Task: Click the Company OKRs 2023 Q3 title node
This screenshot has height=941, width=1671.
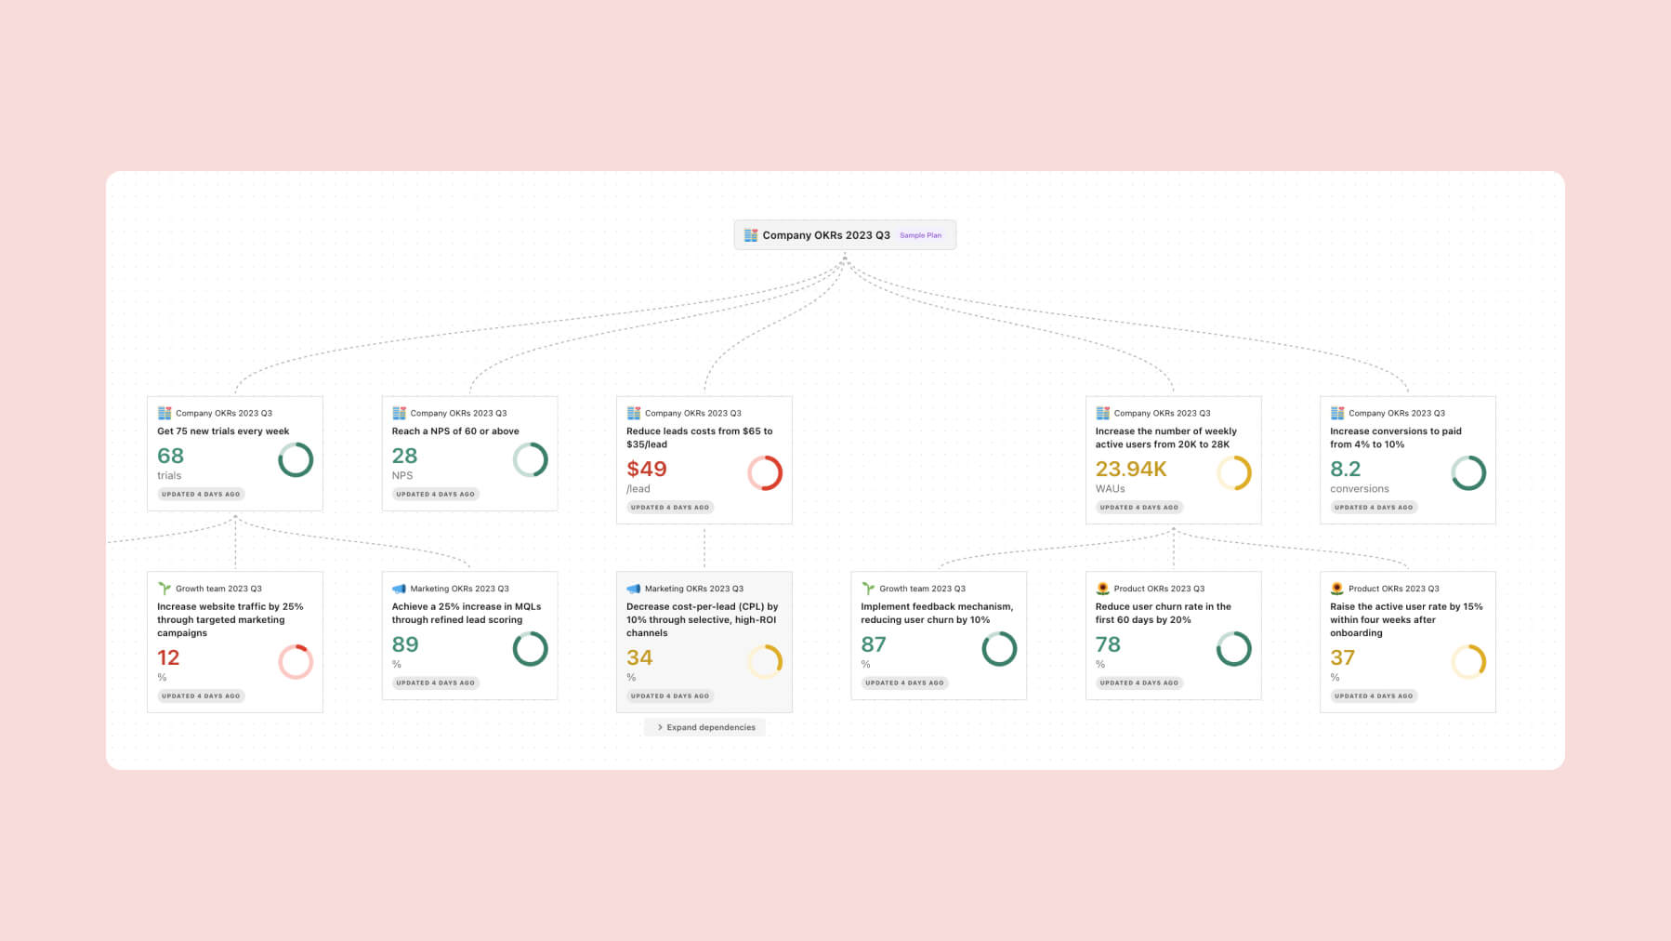Action: pos(824,235)
